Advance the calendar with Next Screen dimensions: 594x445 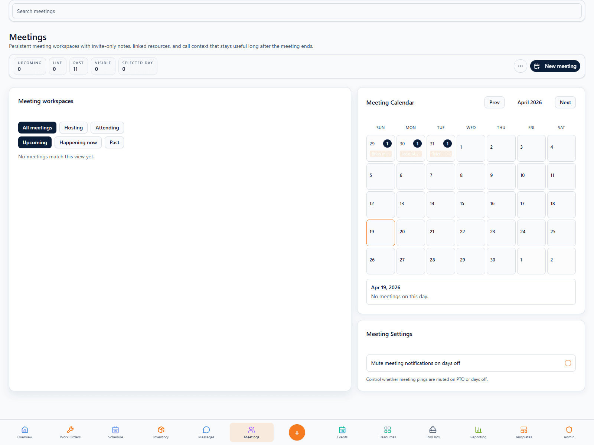565,102
